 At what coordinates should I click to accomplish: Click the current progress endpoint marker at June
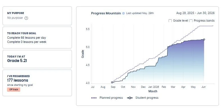tap(204, 40)
